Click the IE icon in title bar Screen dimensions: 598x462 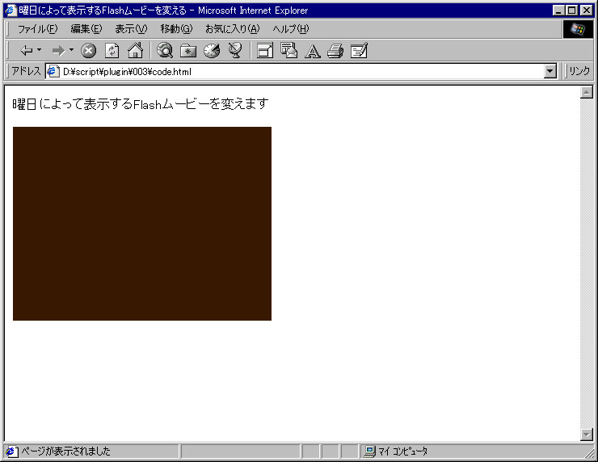(x=11, y=10)
